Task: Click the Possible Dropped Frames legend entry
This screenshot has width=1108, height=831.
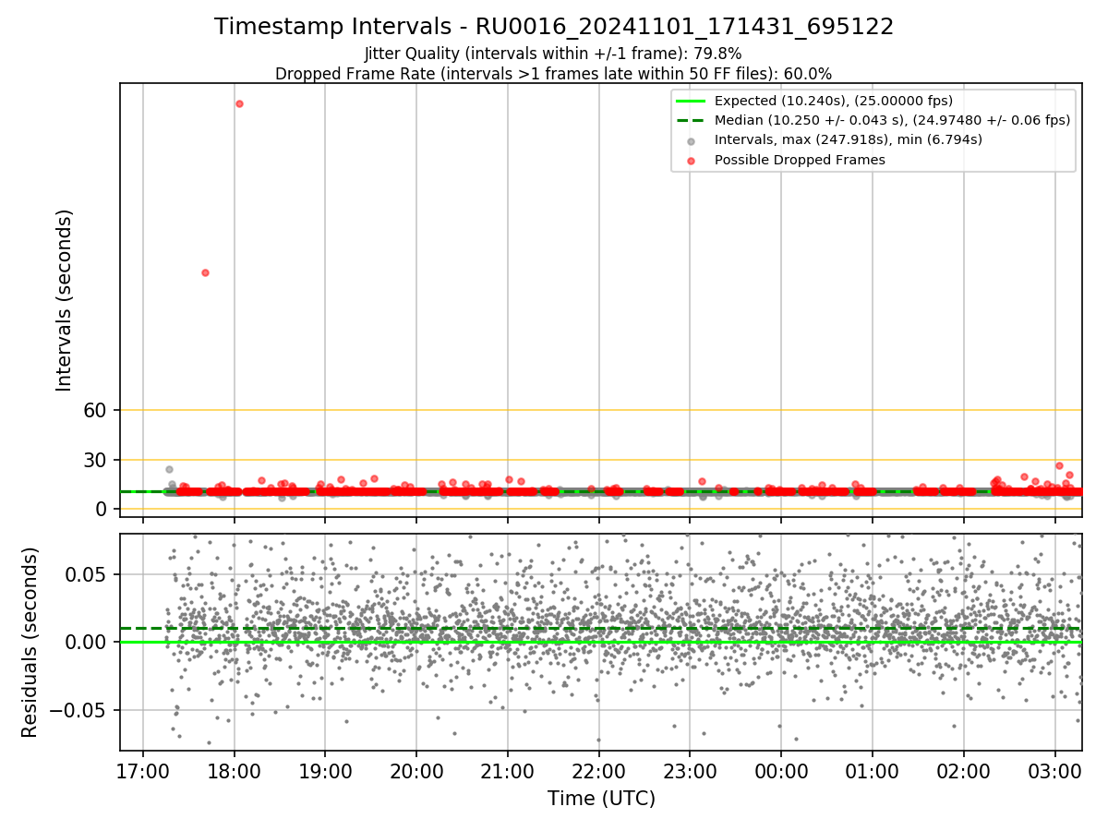Action: click(800, 160)
